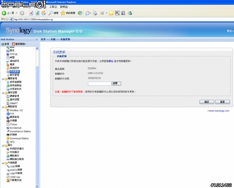This screenshot has width=234, height=188.
Task: Open the 工具(T) menu
Action: (x=53, y=7)
